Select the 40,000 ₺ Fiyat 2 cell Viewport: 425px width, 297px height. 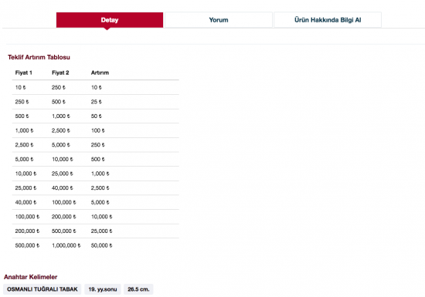click(x=63, y=187)
